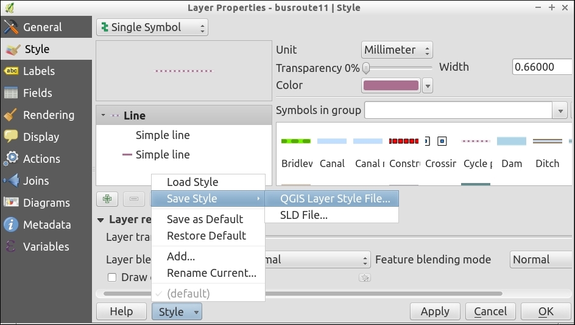Screen dimensions: 575x325
Task: Open the Fields section
Action: coord(37,93)
